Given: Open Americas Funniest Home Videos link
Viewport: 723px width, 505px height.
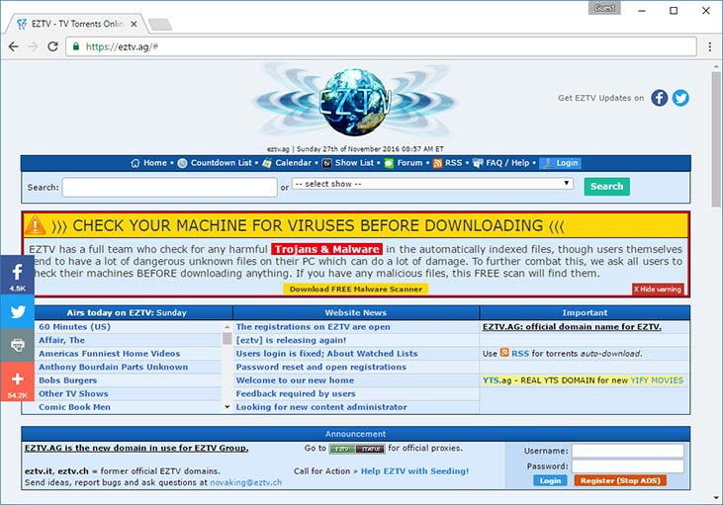Looking at the screenshot, I should (x=109, y=354).
